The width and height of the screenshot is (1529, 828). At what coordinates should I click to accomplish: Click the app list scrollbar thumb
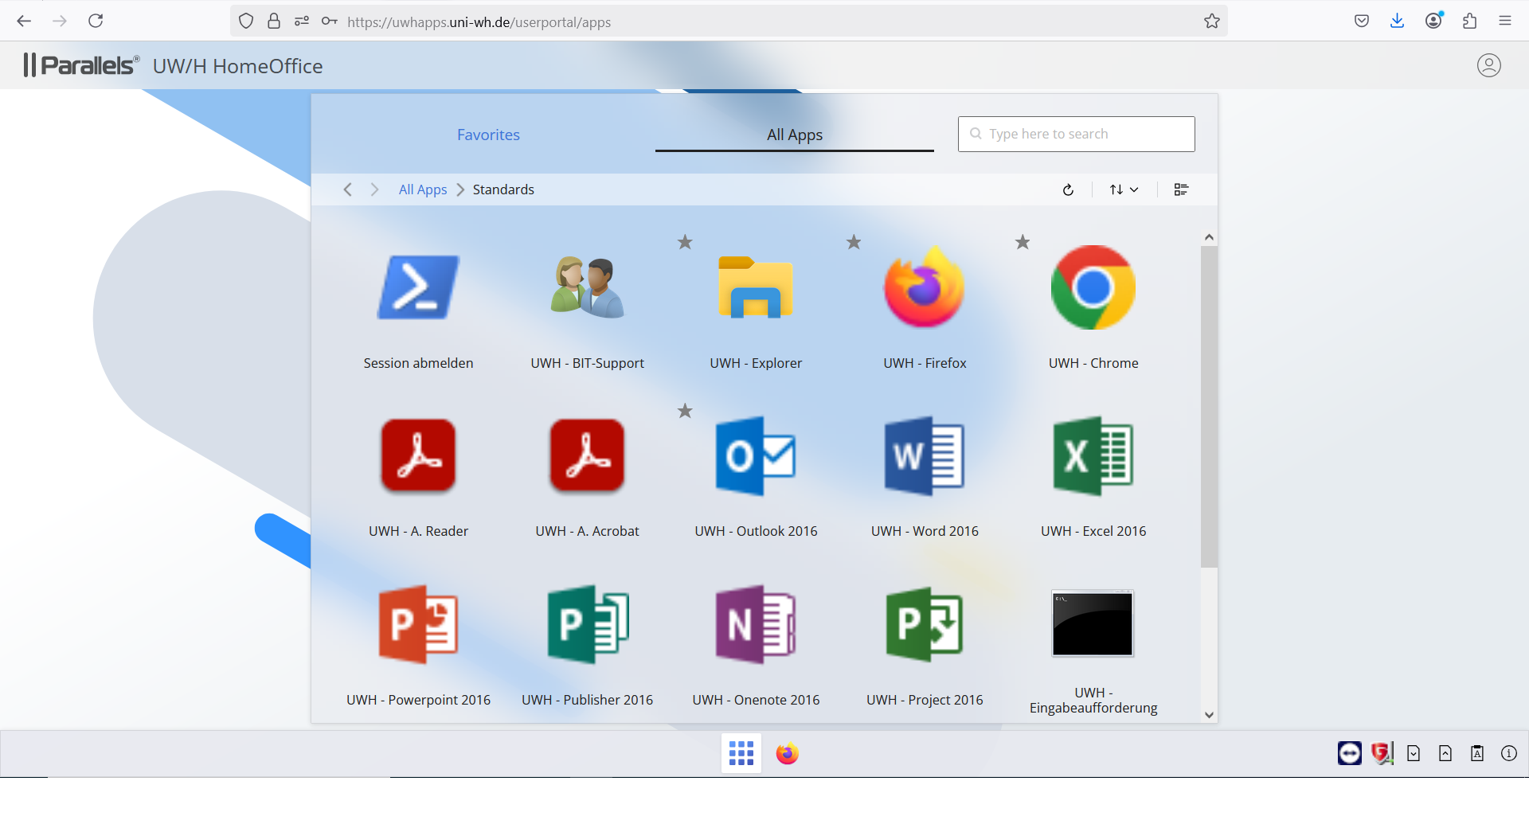(x=1209, y=407)
